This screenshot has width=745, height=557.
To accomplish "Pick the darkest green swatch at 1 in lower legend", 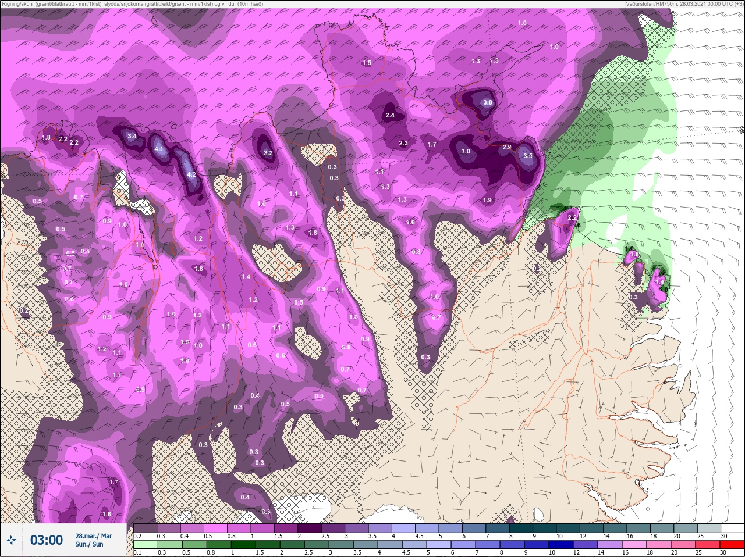I will [x=243, y=544].
